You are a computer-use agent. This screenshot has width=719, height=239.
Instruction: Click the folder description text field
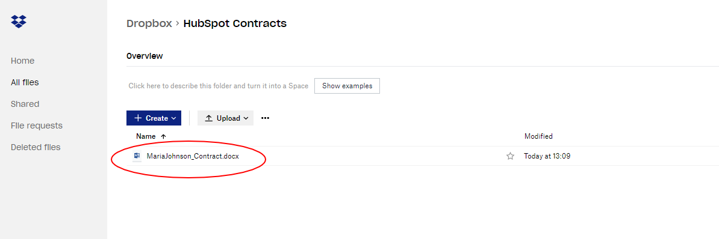pyautogui.click(x=218, y=86)
